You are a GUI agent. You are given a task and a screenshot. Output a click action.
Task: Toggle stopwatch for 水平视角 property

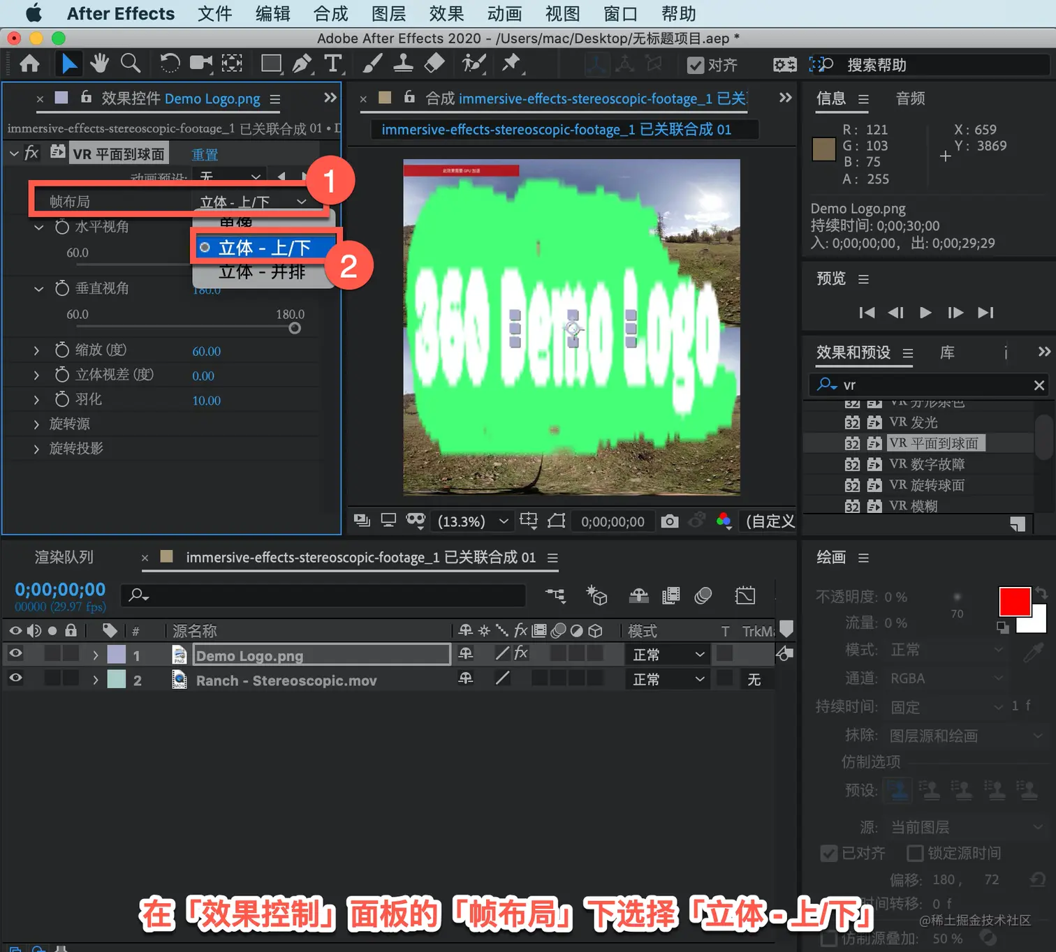(62, 227)
